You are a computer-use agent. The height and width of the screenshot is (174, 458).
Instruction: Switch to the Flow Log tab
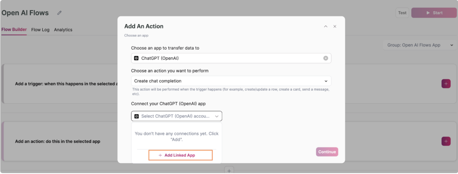(x=40, y=30)
